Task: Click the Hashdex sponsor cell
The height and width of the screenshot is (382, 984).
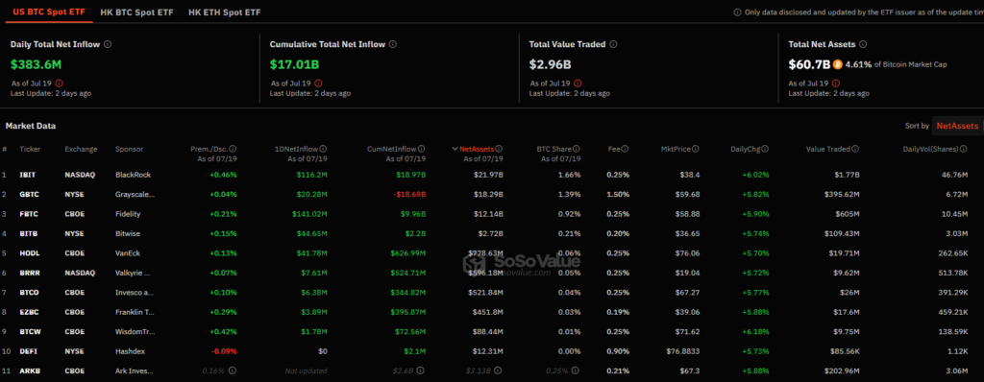Action: click(x=130, y=351)
